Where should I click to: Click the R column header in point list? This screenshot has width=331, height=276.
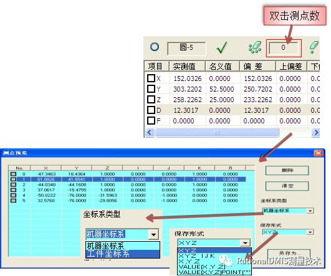click(x=230, y=168)
